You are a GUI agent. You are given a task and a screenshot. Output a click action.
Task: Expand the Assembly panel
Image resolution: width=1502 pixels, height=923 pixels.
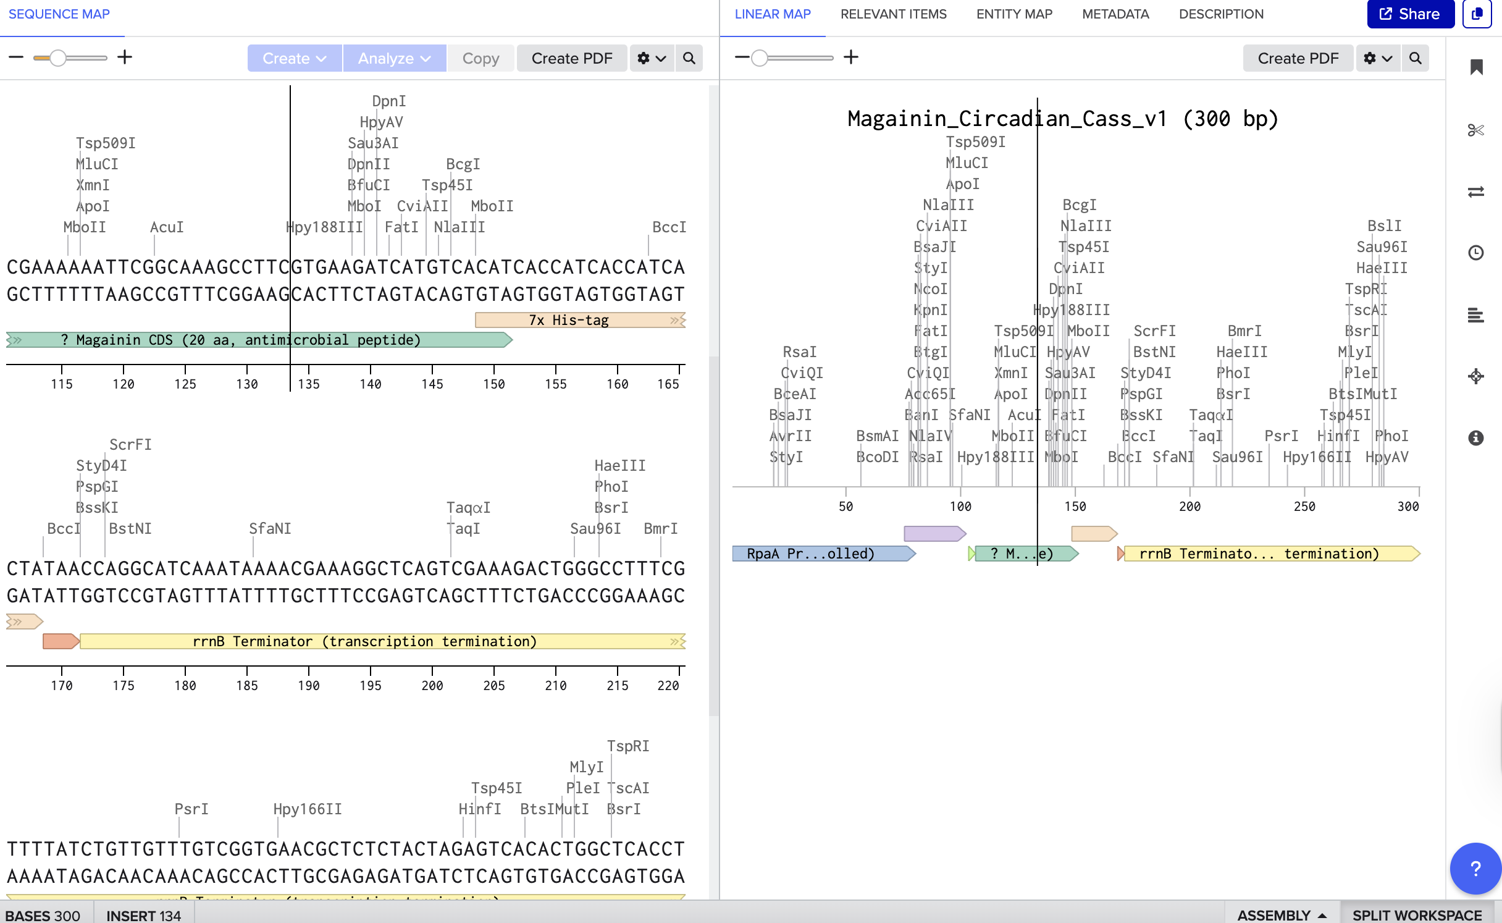click(1282, 914)
